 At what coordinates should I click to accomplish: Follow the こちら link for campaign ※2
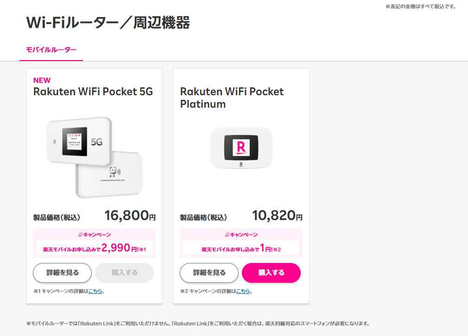243,291
